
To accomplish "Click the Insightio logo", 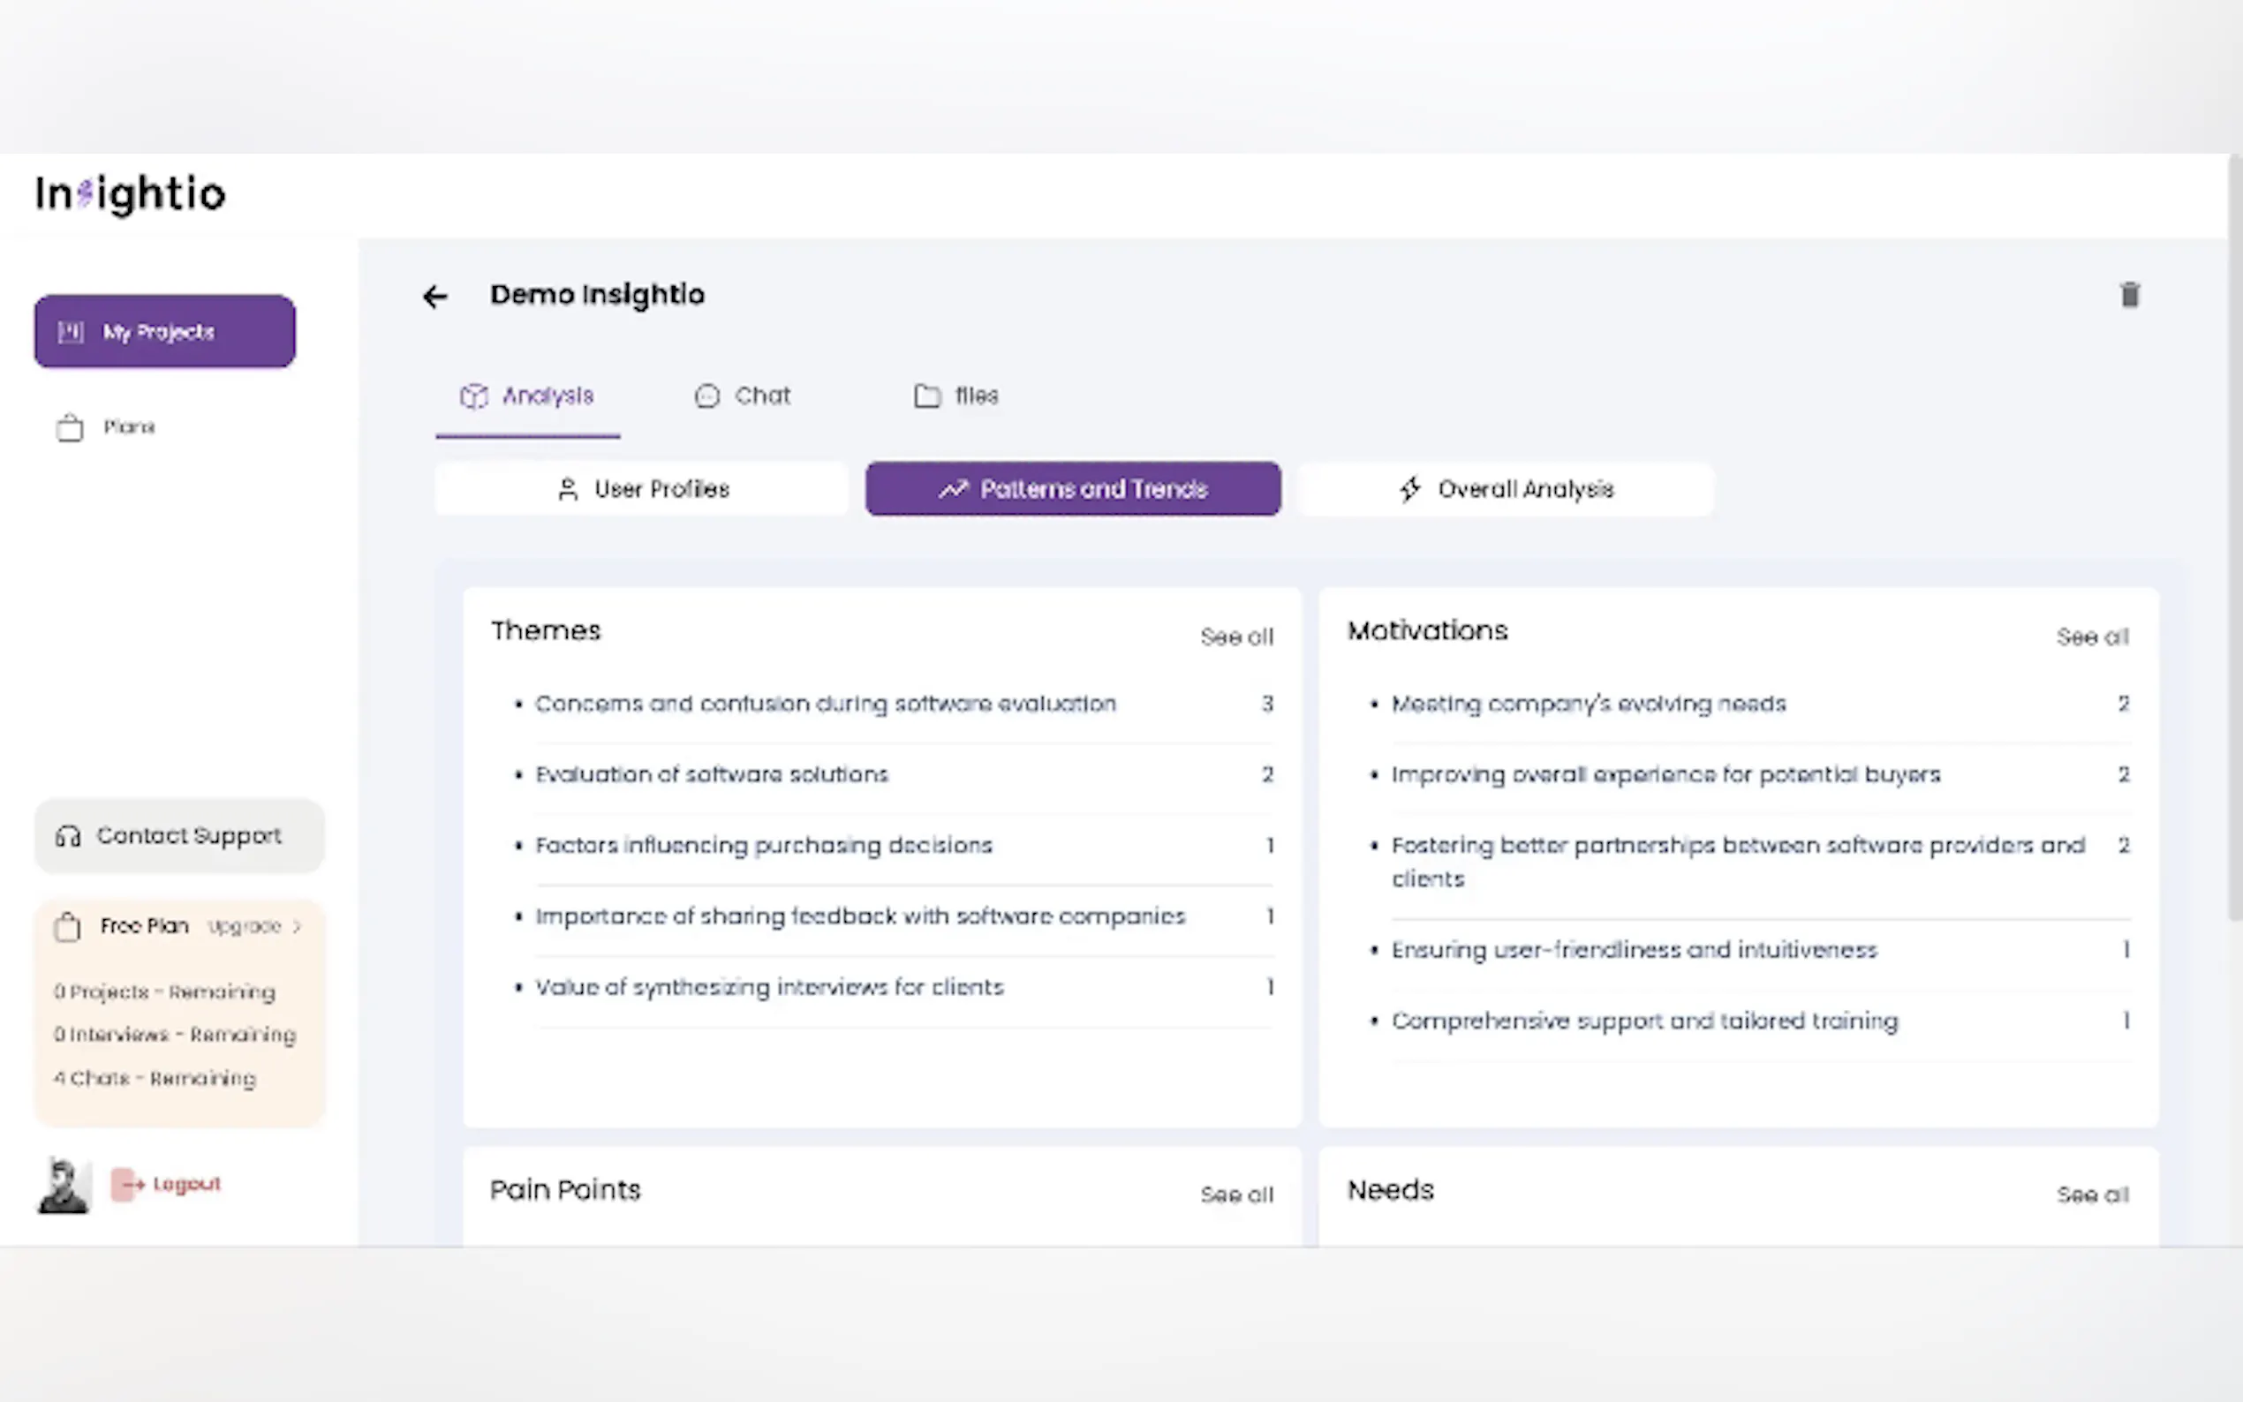I will [x=131, y=194].
